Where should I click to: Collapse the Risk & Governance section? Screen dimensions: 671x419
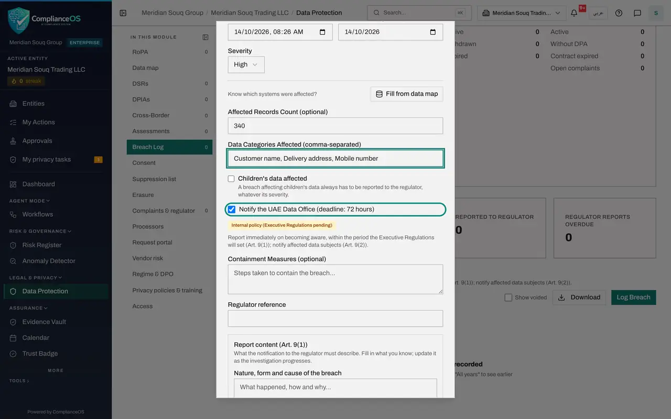40,231
